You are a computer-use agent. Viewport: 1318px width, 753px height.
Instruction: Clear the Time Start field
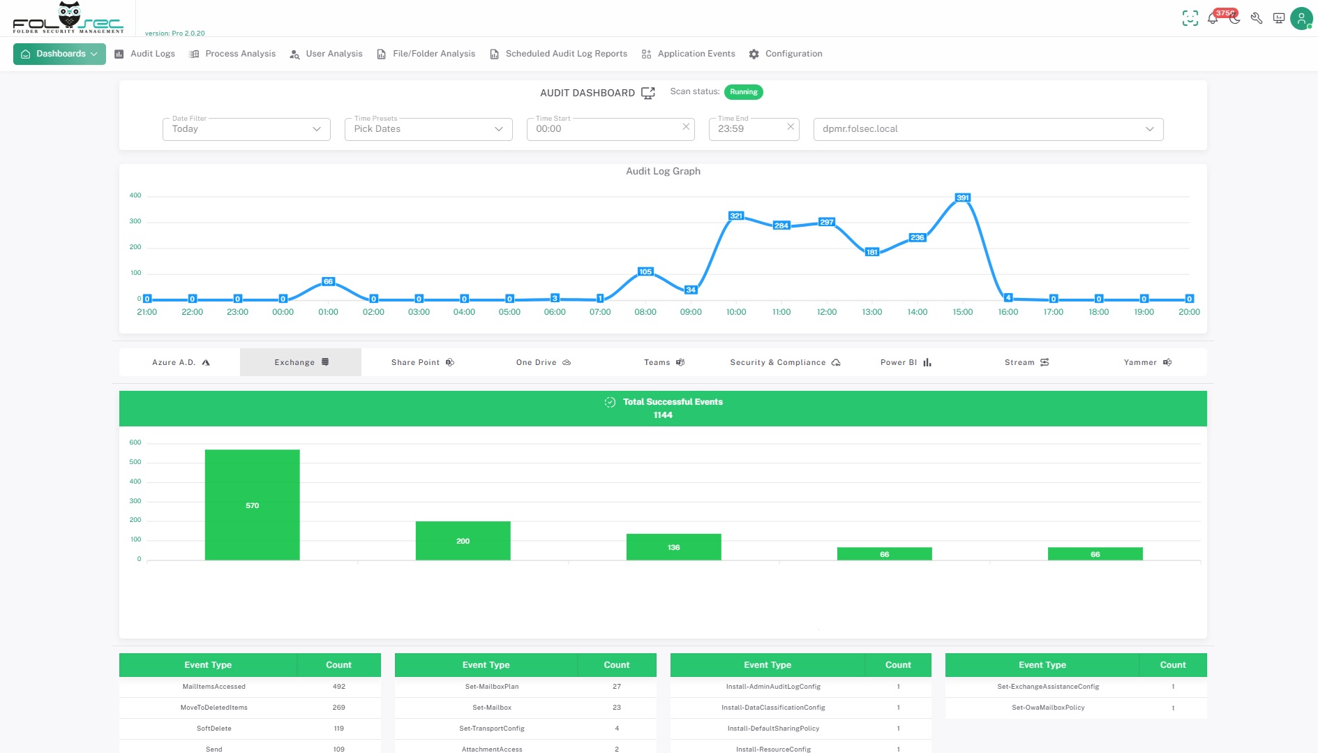(x=686, y=127)
